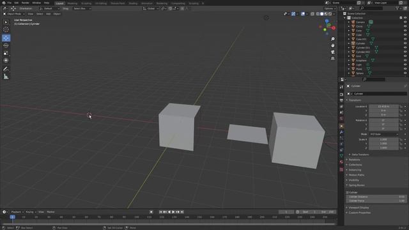The height and width of the screenshot is (230, 409).
Task: Open the Texture properties tab icon
Action: click(x=341, y=169)
